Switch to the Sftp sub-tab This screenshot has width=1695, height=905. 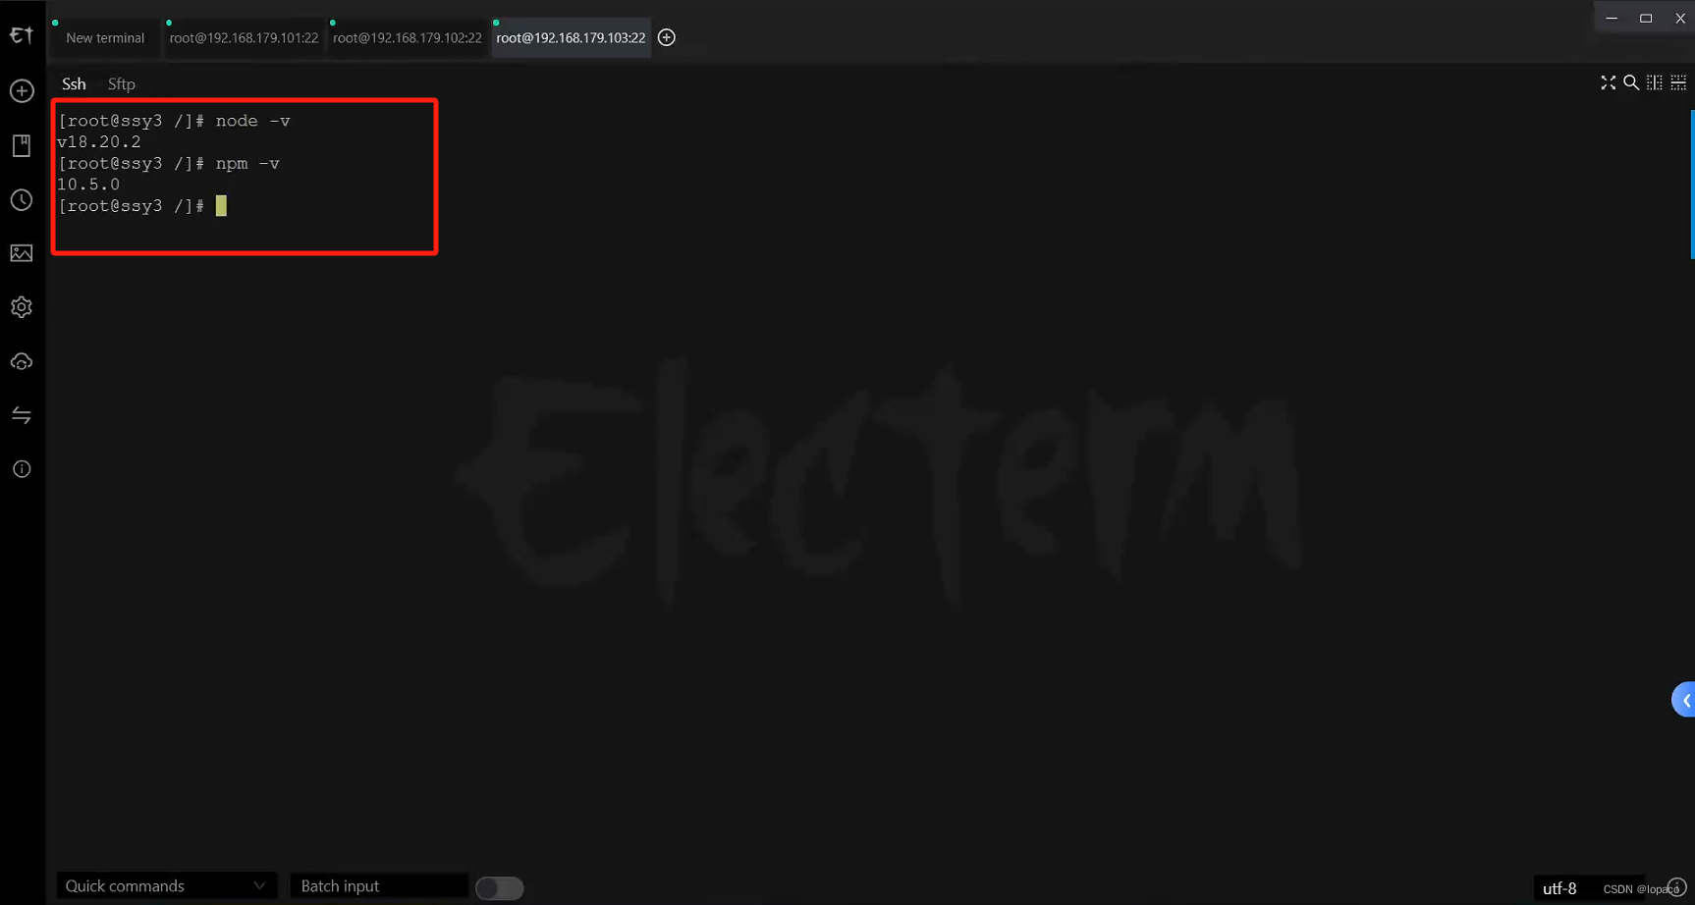[x=122, y=83]
